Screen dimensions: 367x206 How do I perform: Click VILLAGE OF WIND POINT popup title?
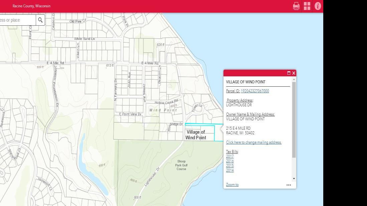(245, 82)
